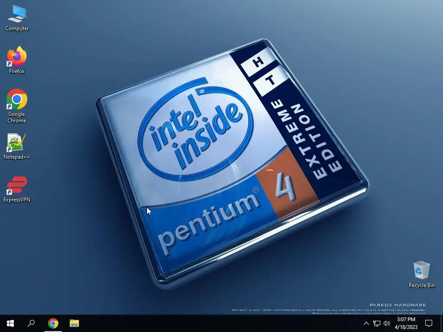This screenshot has height=332, width=443.
Task: Open network status tray icon
Action: pos(377,323)
